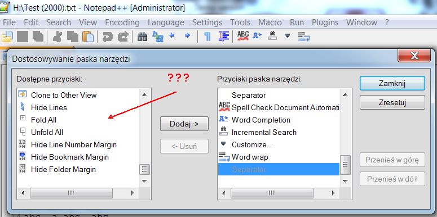The image size is (437, 217).
Task: Click the New file toolbar icon
Action: point(7,36)
